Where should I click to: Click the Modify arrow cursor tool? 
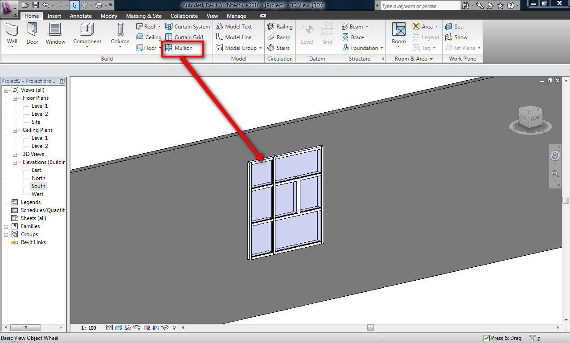(75, 5)
